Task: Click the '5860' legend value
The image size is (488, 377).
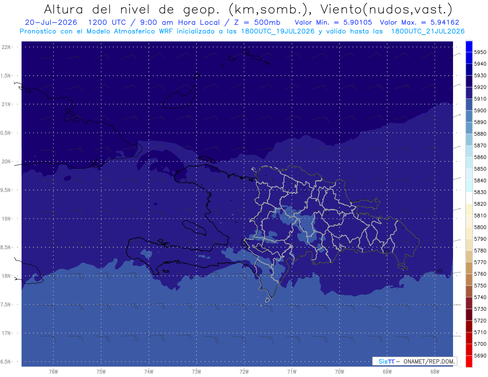Action: 480,157
